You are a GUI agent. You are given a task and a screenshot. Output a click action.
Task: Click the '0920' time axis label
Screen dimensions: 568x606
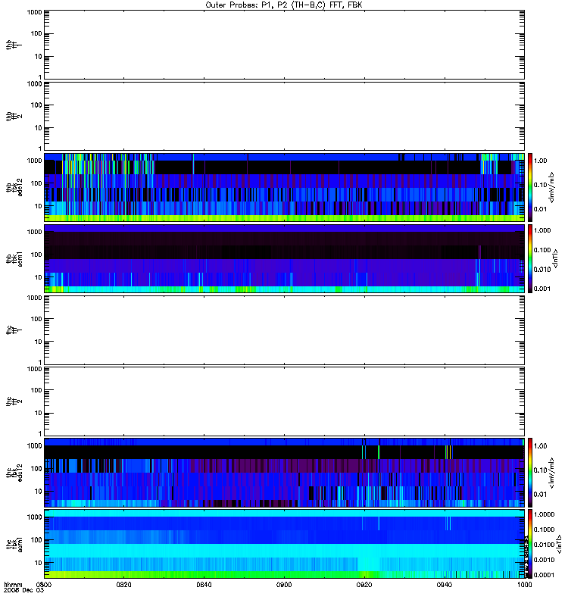pyautogui.click(x=364, y=584)
